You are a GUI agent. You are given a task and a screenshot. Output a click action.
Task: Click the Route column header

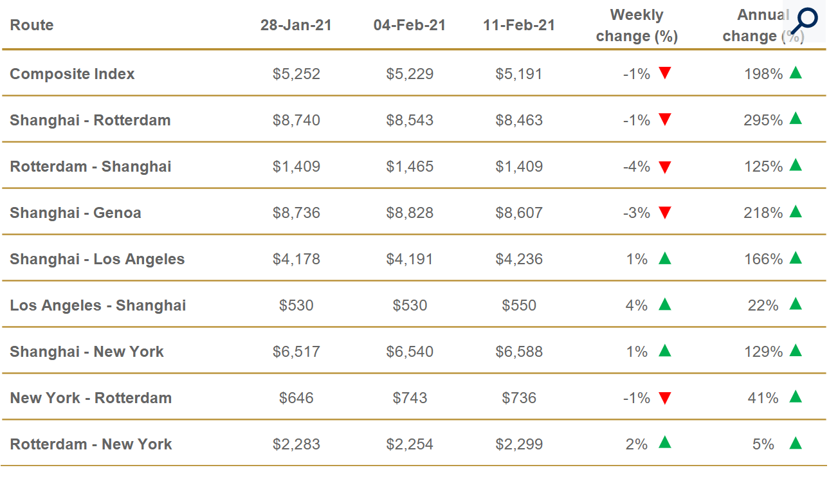point(32,25)
